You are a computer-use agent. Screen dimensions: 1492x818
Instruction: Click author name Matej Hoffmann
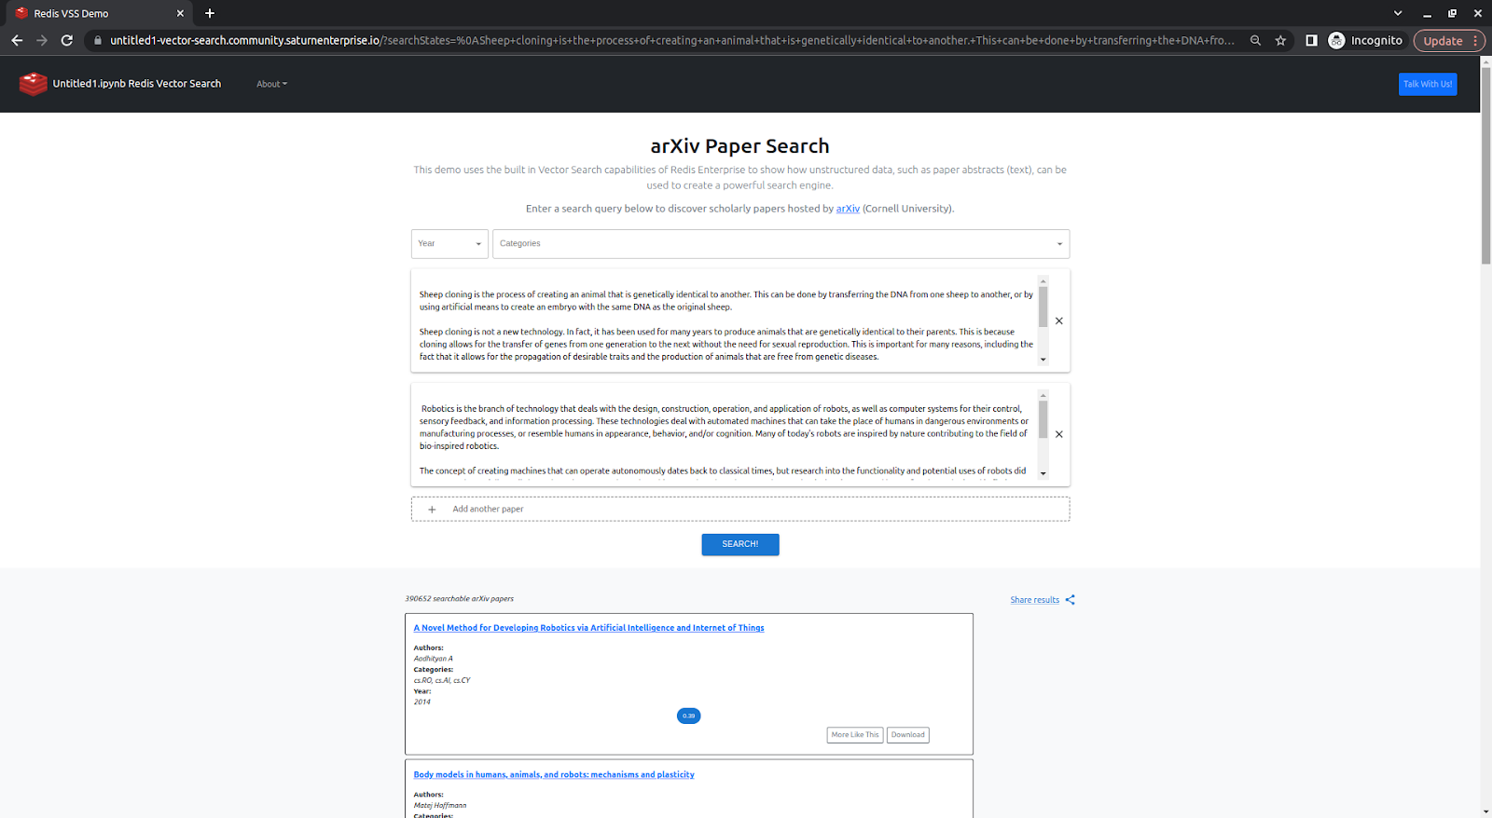(440, 806)
